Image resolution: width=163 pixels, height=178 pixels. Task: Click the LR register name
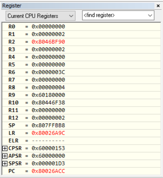tap(12, 133)
